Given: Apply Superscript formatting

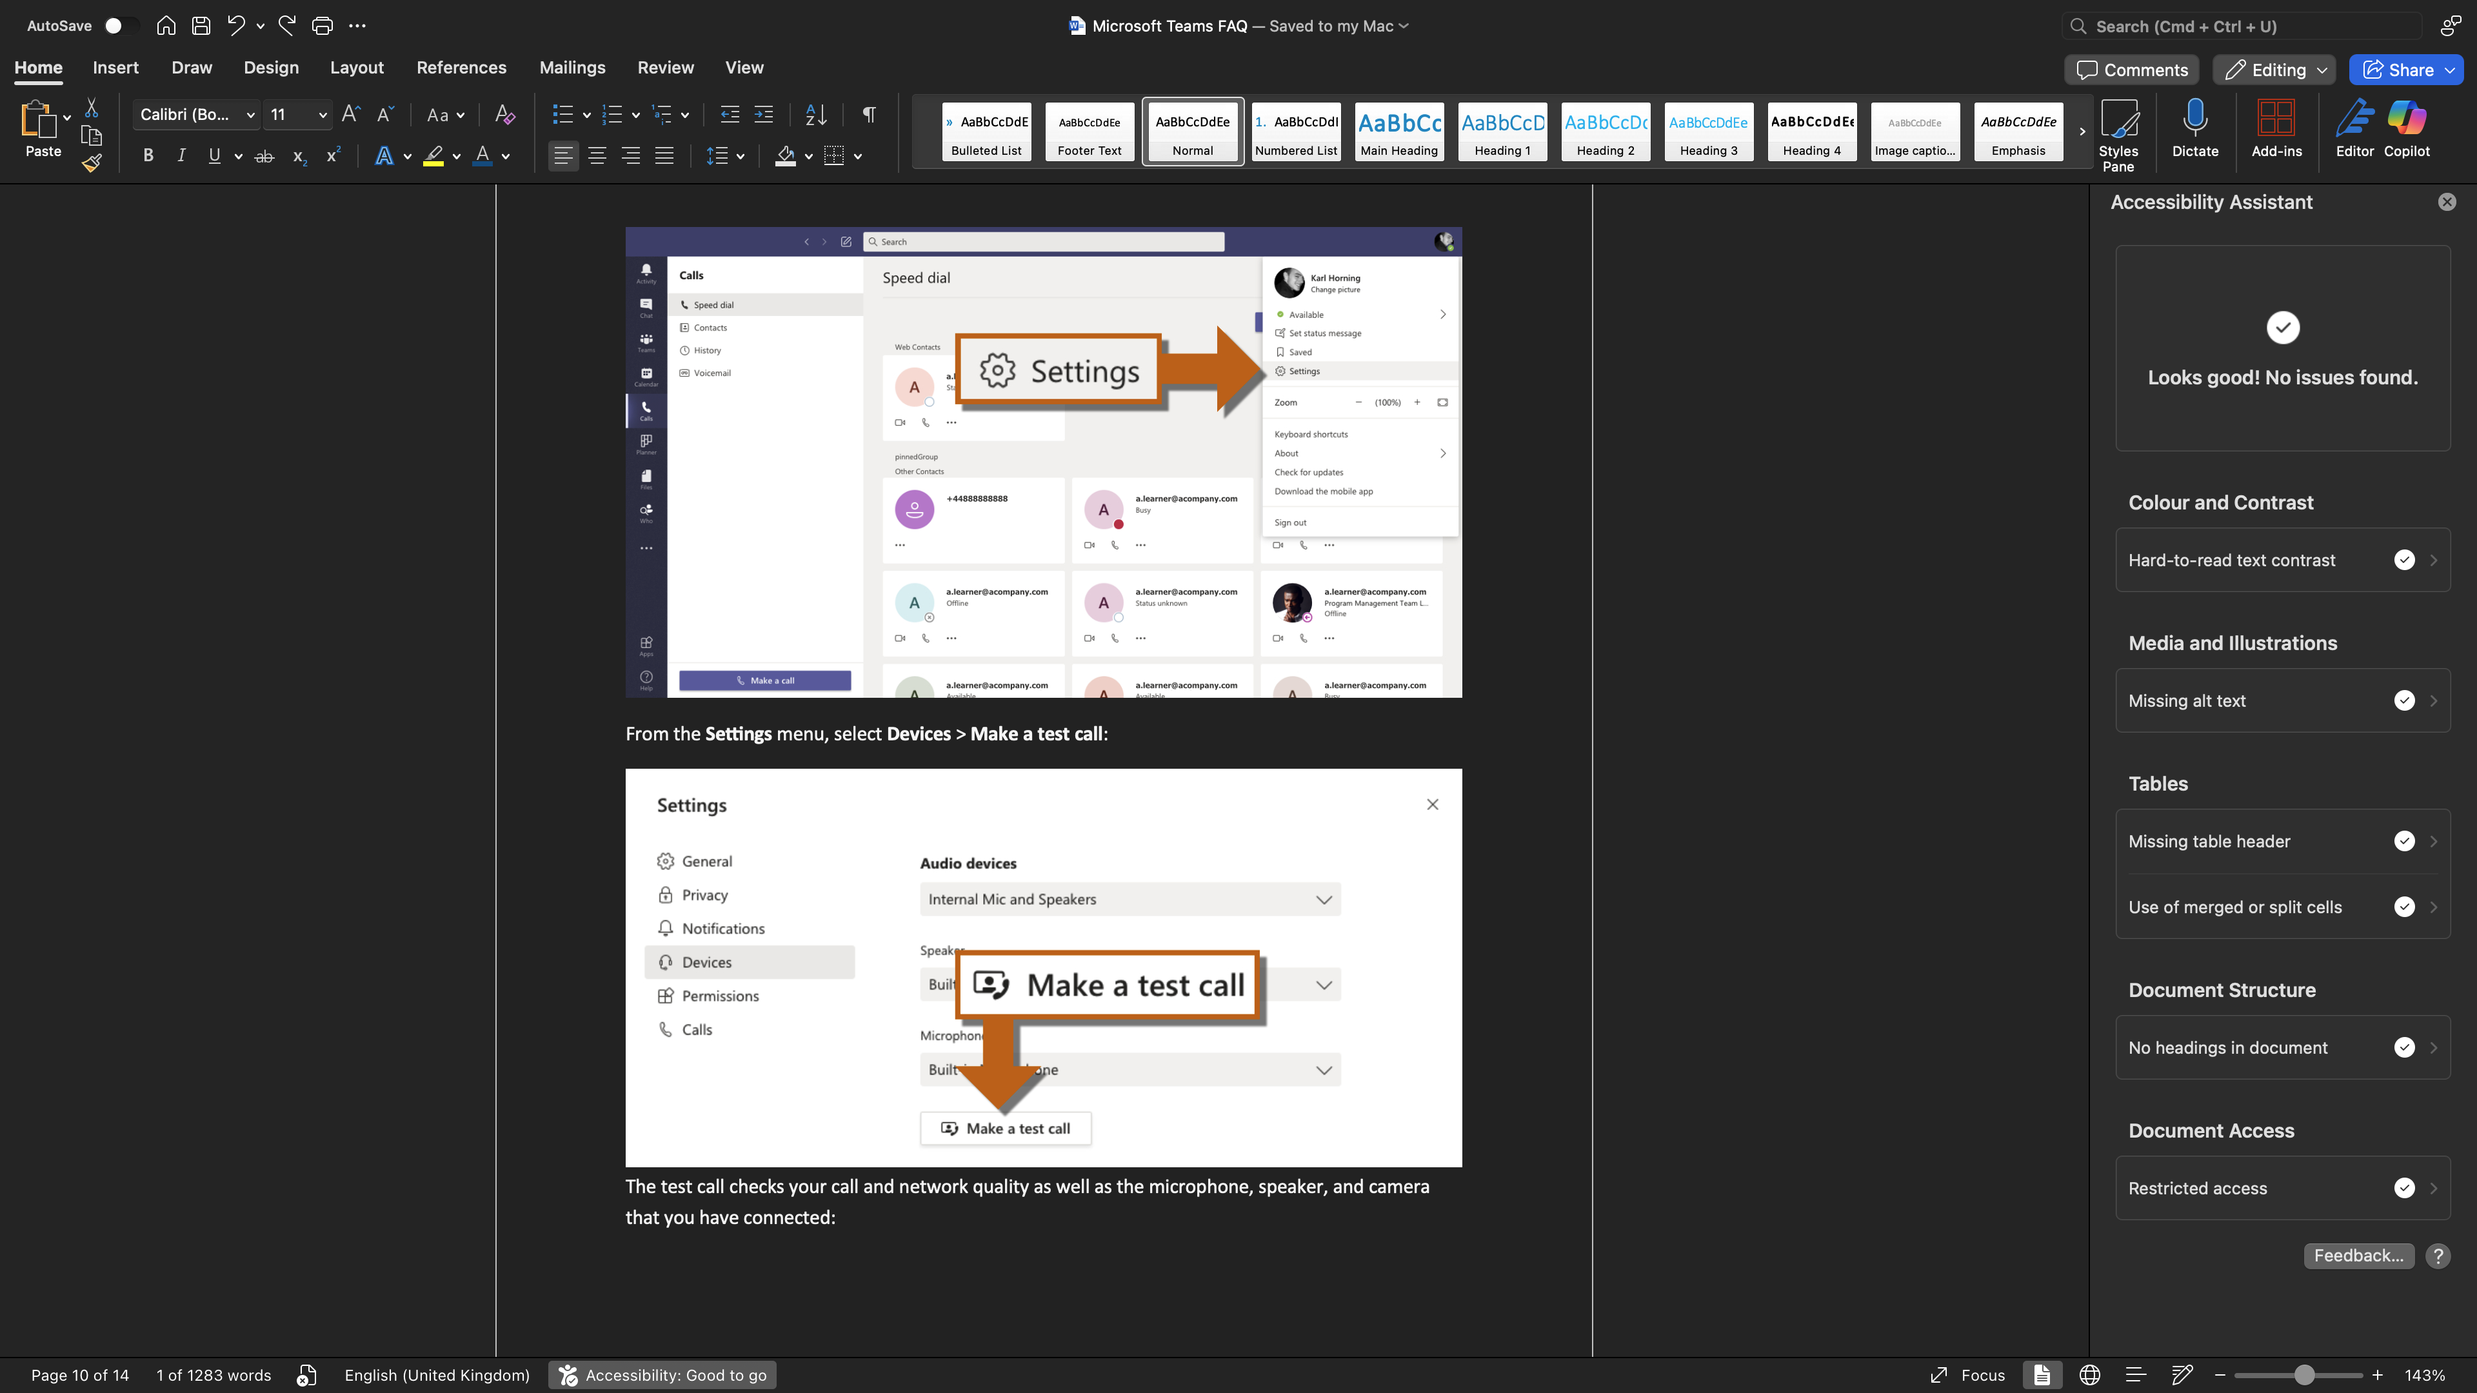Looking at the screenshot, I should pyautogui.click(x=333, y=155).
